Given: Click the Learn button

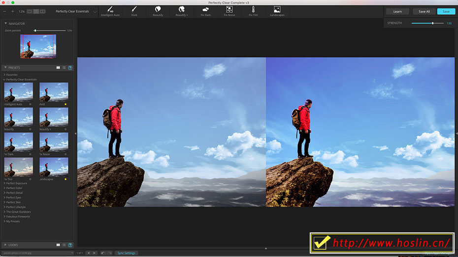Looking at the screenshot, I should pos(397,11).
